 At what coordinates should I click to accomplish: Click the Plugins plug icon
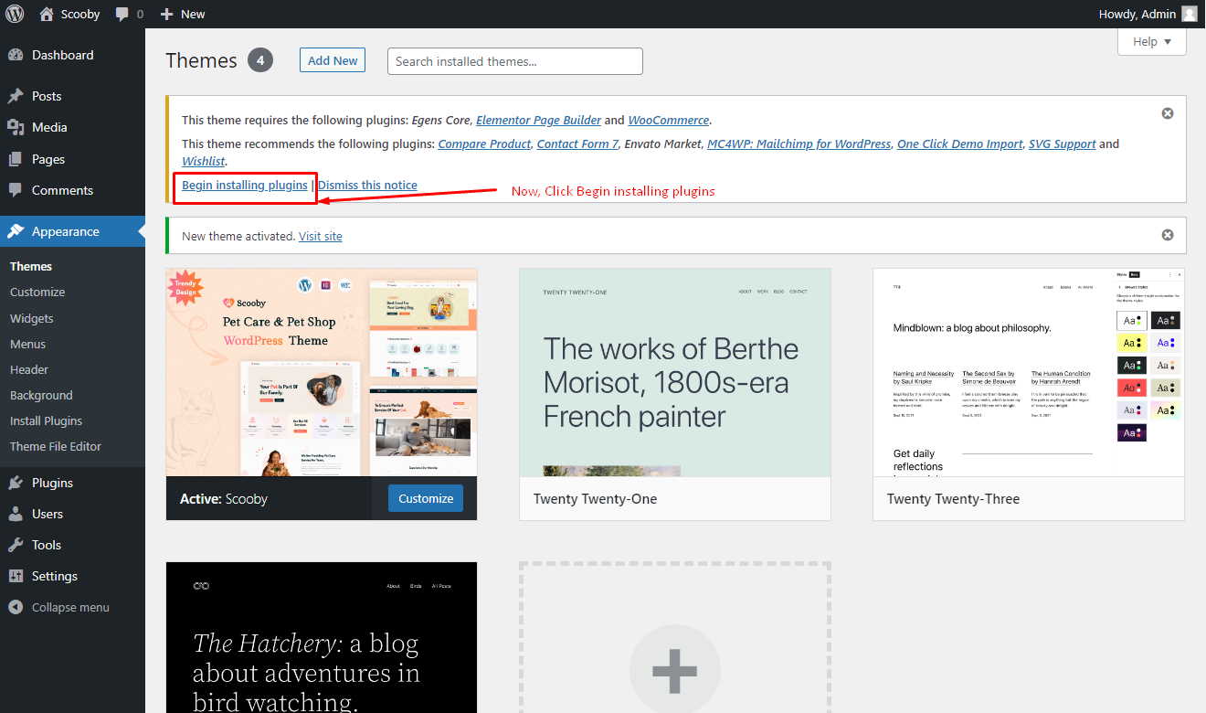pos(16,483)
